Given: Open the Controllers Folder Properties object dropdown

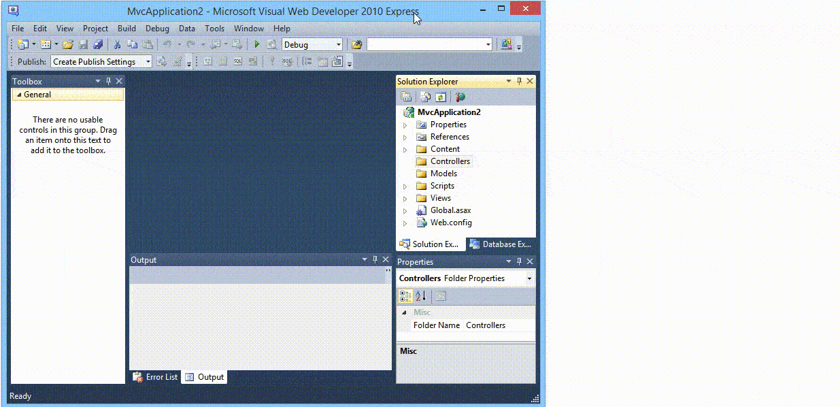Looking at the screenshot, I should (529, 278).
